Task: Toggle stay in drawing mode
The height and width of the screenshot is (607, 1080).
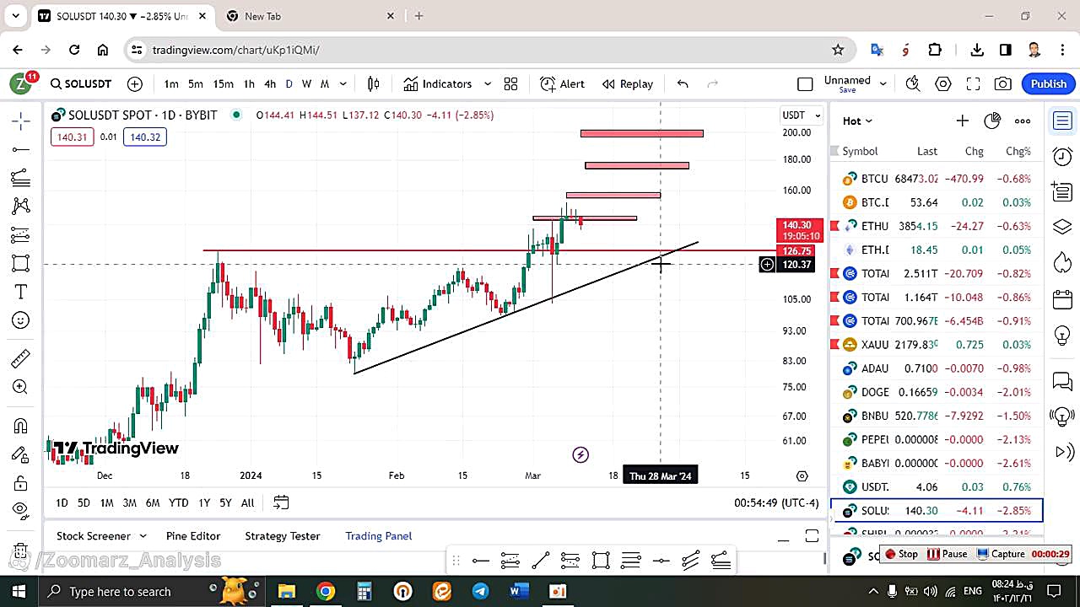Action: (x=21, y=454)
